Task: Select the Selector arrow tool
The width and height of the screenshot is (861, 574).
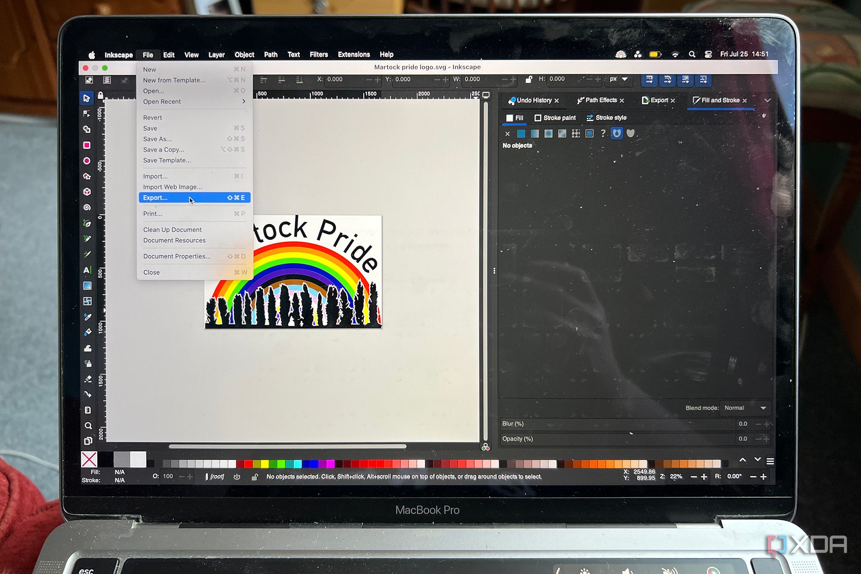Action: pos(87,98)
